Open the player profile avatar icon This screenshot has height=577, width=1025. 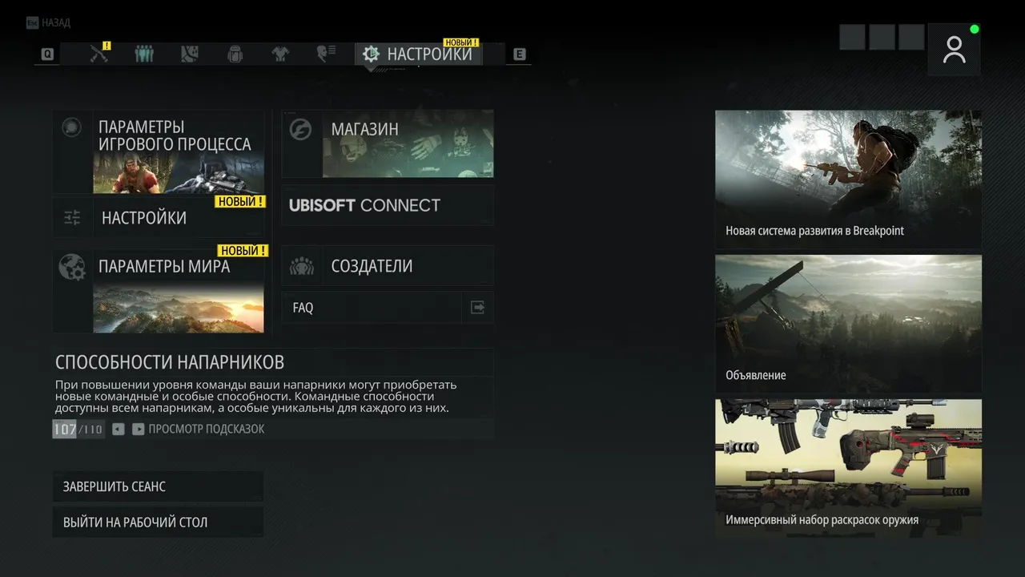(954, 50)
